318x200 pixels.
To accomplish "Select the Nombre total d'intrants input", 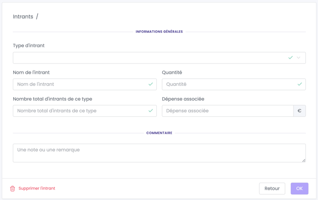I will tap(85, 111).
